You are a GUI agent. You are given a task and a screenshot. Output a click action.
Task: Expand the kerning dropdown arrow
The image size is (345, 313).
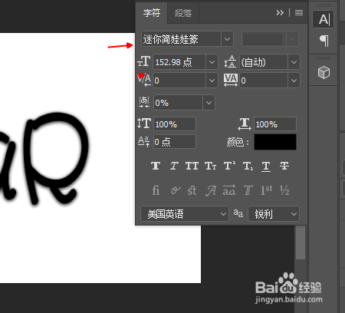pyautogui.click(x=212, y=81)
